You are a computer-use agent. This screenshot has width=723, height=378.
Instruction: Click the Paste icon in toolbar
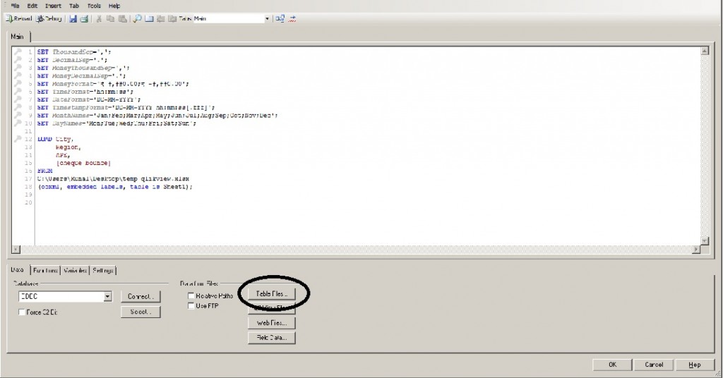pos(123,18)
